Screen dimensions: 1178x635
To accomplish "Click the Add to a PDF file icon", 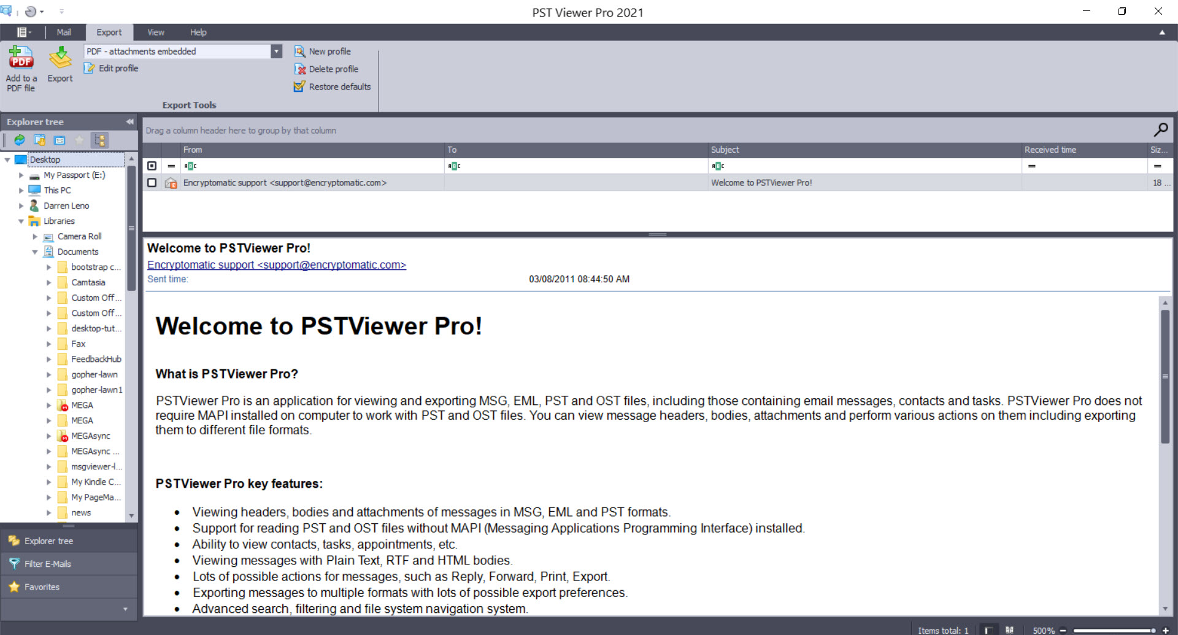I will [x=21, y=59].
